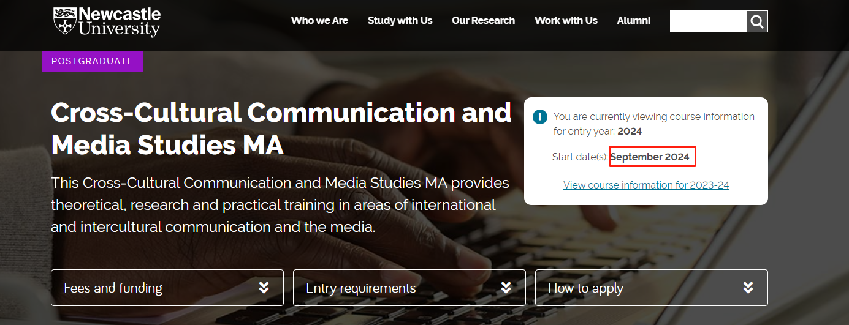
Task: Focus the site search text box
Action: point(708,21)
